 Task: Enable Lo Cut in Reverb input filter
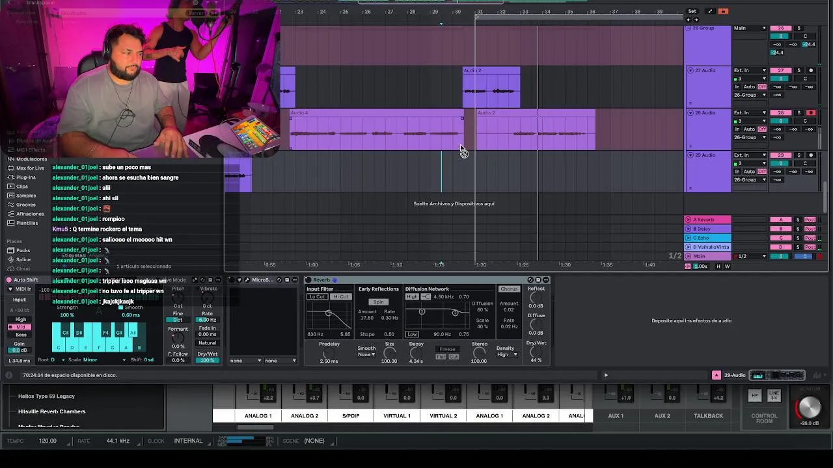pyautogui.click(x=317, y=296)
